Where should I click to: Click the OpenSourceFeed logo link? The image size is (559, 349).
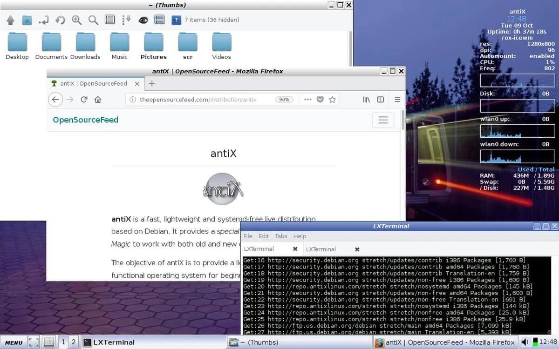tap(85, 120)
